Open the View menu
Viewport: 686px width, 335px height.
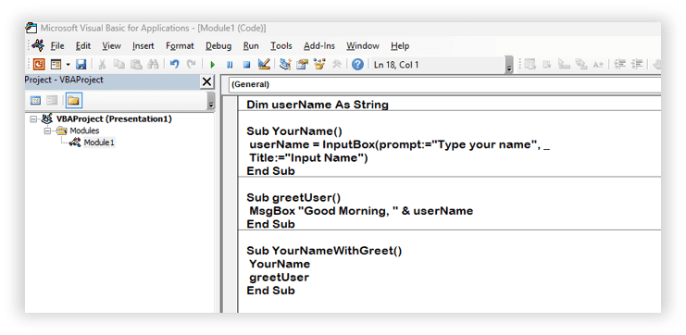point(112,46)
